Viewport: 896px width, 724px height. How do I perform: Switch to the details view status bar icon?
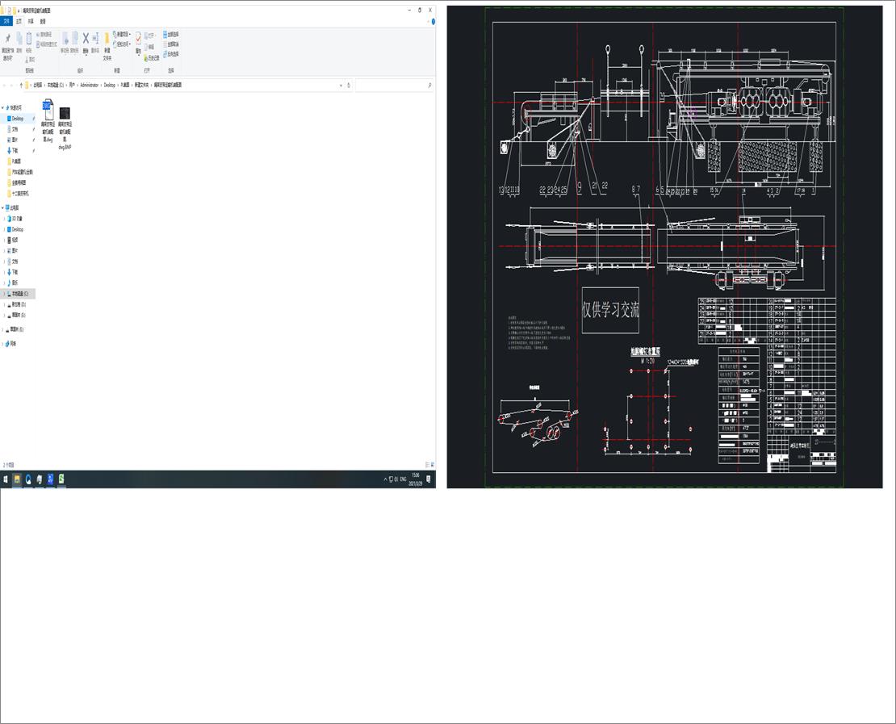click(428, 465)
